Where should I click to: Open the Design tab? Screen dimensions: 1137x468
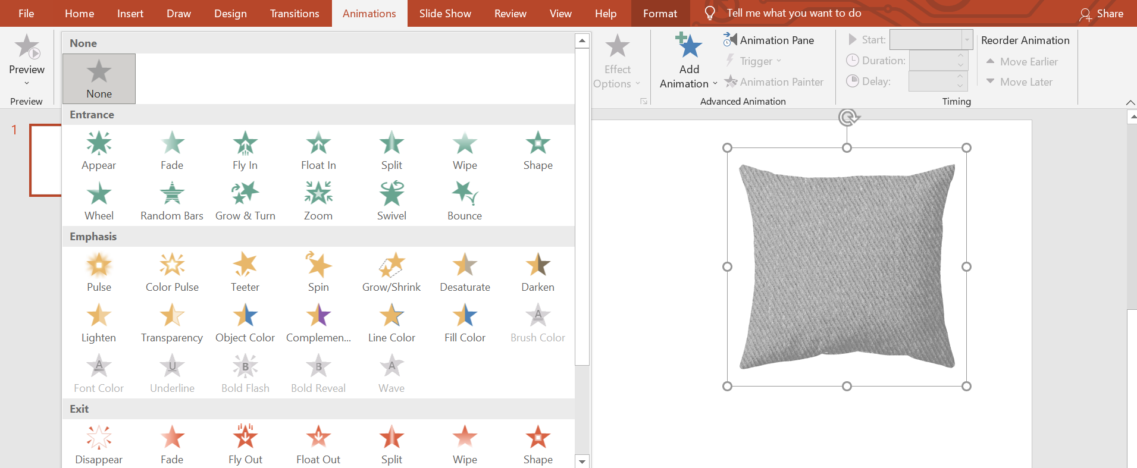[230, 13]
